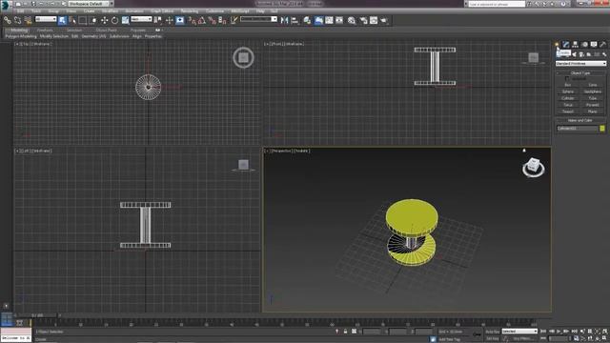Open the Render Setup dialog
The width and height of the screenshot is (610, 343).
tap(363, 20)
